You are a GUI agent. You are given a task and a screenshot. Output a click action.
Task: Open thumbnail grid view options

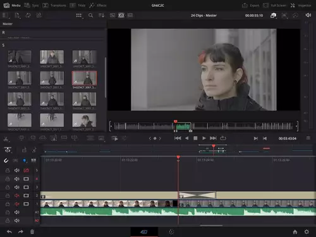coord(79,15)
